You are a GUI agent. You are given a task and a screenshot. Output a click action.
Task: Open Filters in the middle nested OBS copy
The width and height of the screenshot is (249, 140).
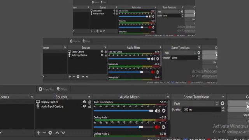point(86,41)
